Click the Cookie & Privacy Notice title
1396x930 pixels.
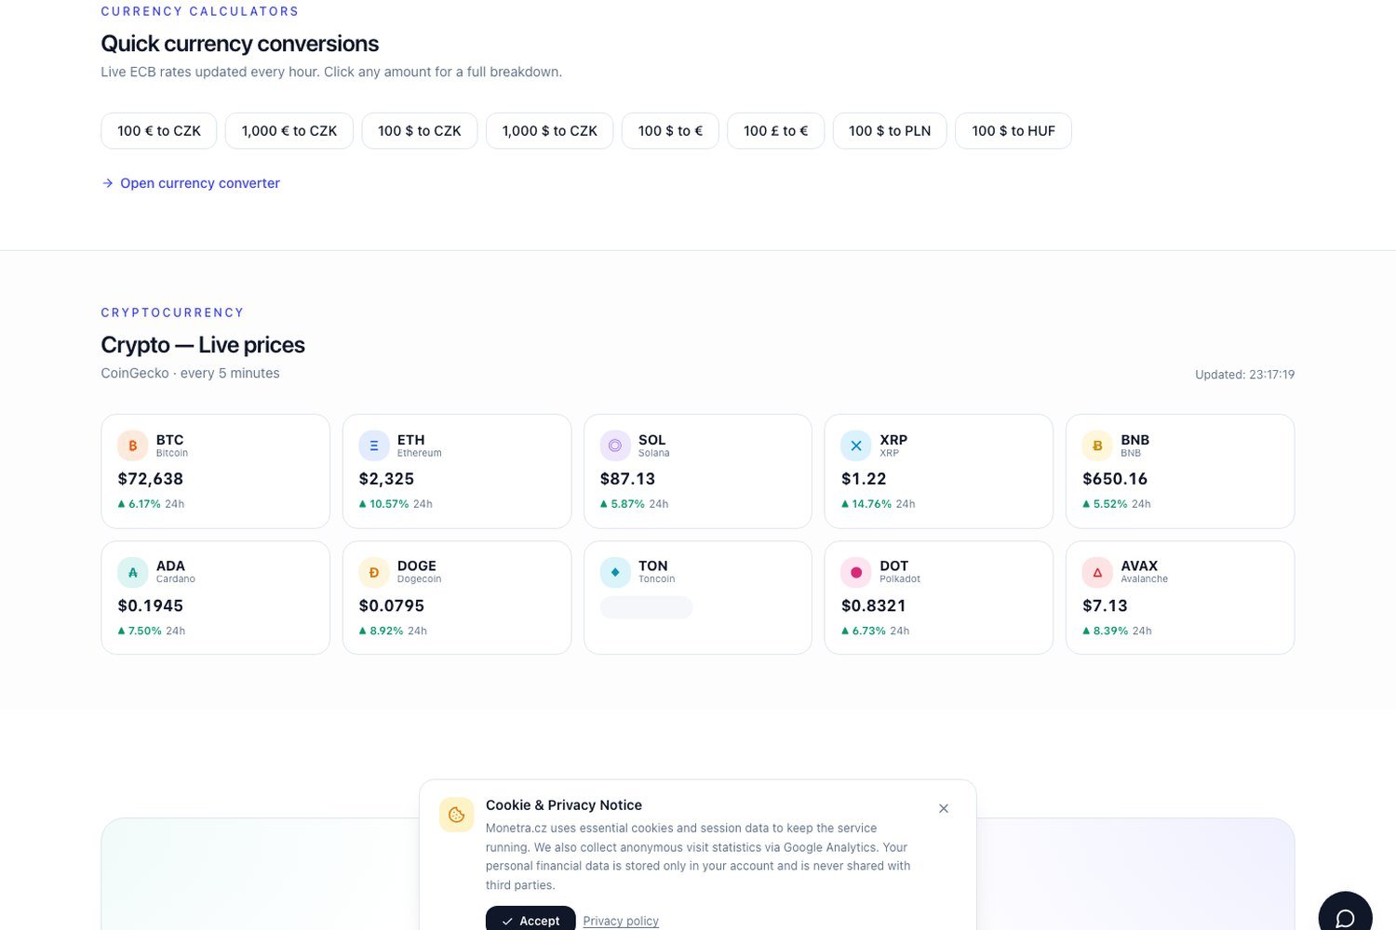pos(564,805)
